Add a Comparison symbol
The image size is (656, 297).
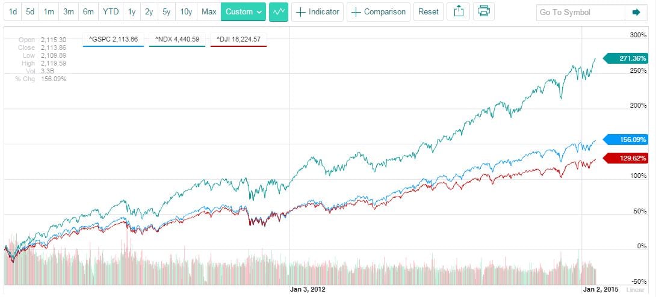click(x=379, y=12)
